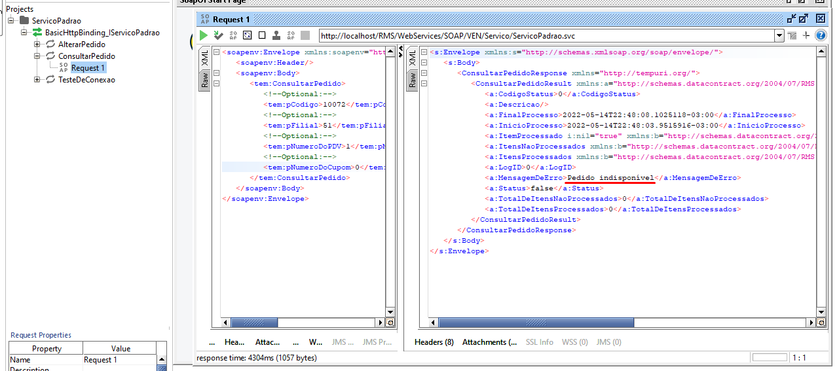839x371 pixels.
Task: Expand the AlterarPedido operation node
Action: click(37, 44)
